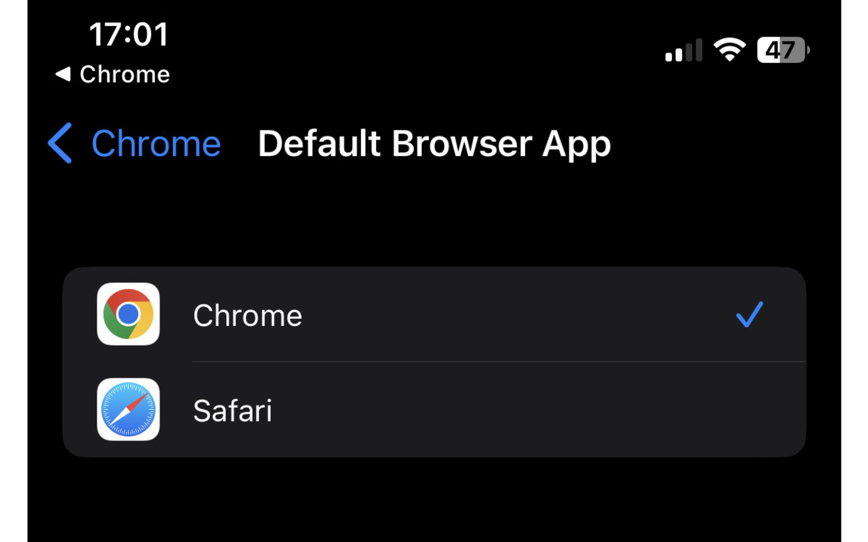Select Safari as default browser
The height and width of the screenshot is (542, 868).
tap(233, 411)
